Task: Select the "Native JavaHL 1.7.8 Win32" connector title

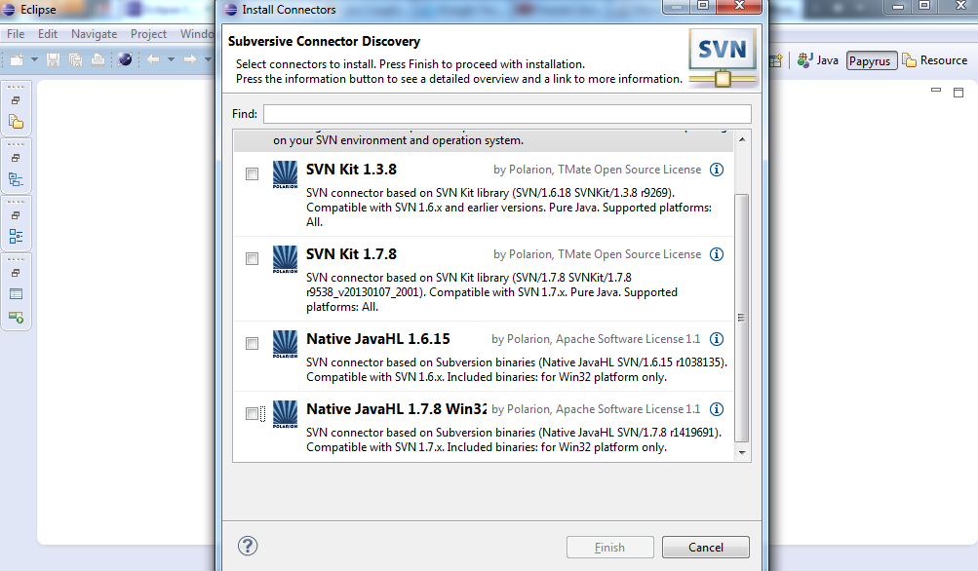Action: [396, 409]
